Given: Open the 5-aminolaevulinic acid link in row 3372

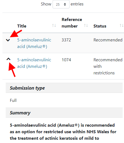Looking at the screenshot, I should point(34,43).
